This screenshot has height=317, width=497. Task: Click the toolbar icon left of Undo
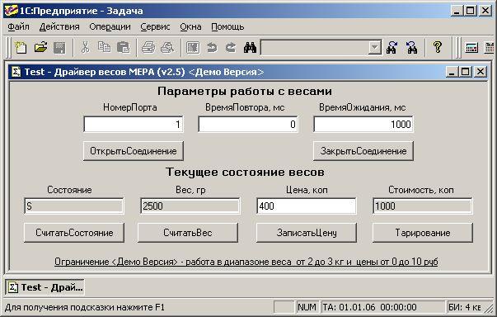click(193, 48)
